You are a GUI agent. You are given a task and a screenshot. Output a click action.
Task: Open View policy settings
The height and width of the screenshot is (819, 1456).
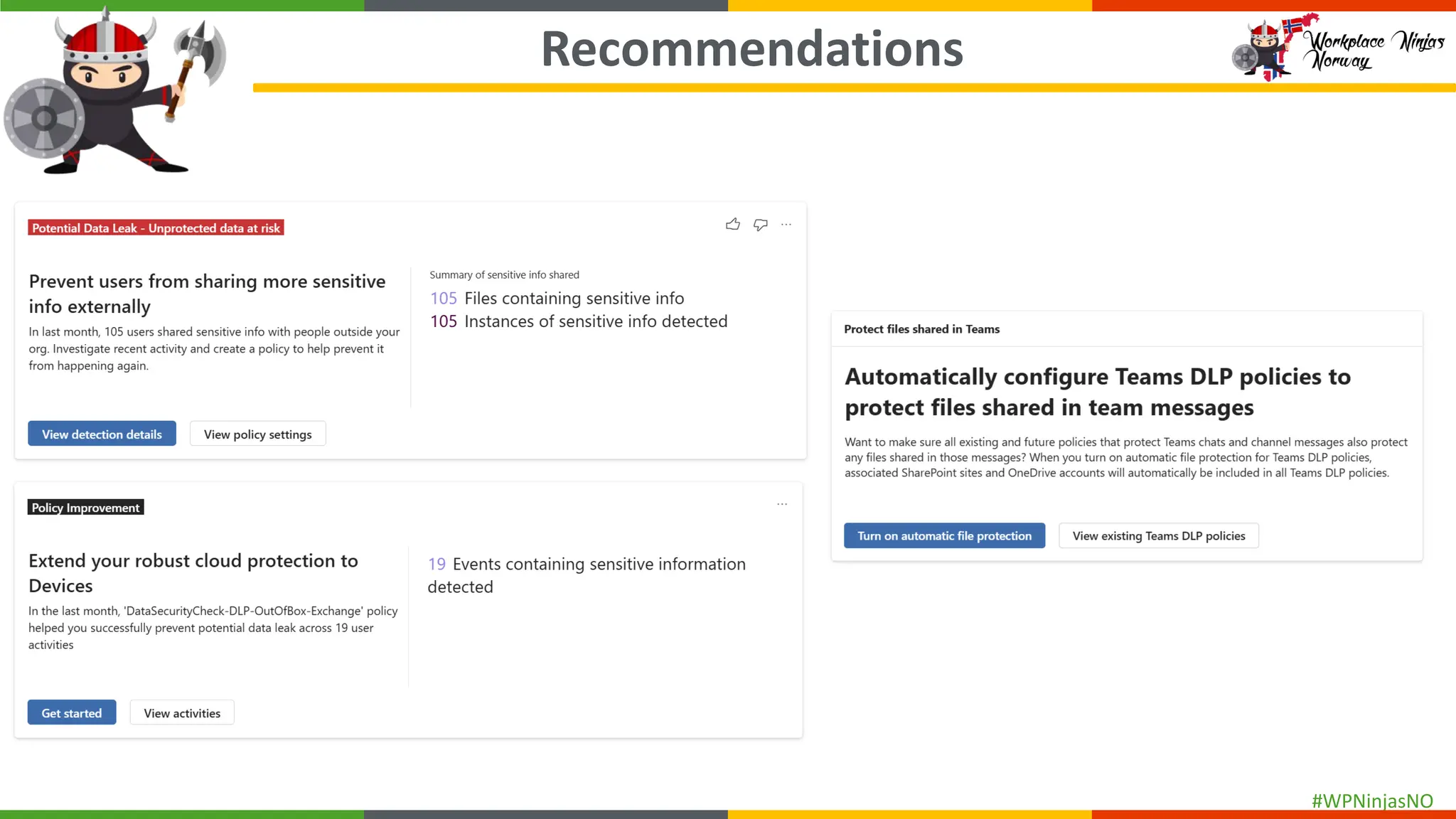(257, 434)
